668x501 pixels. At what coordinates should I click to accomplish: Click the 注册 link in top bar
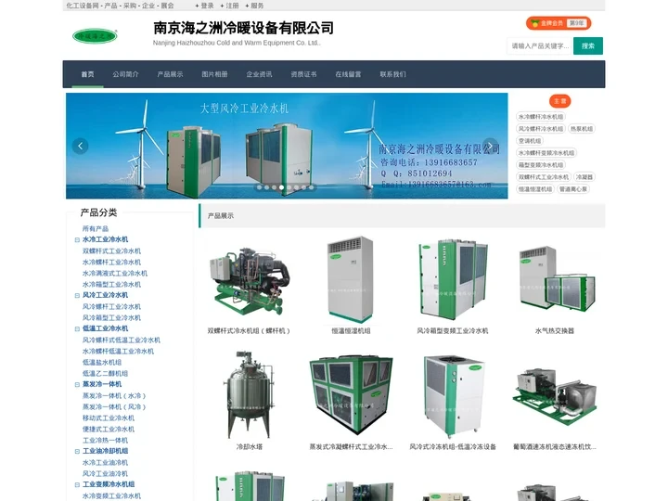tap(230, 6)
